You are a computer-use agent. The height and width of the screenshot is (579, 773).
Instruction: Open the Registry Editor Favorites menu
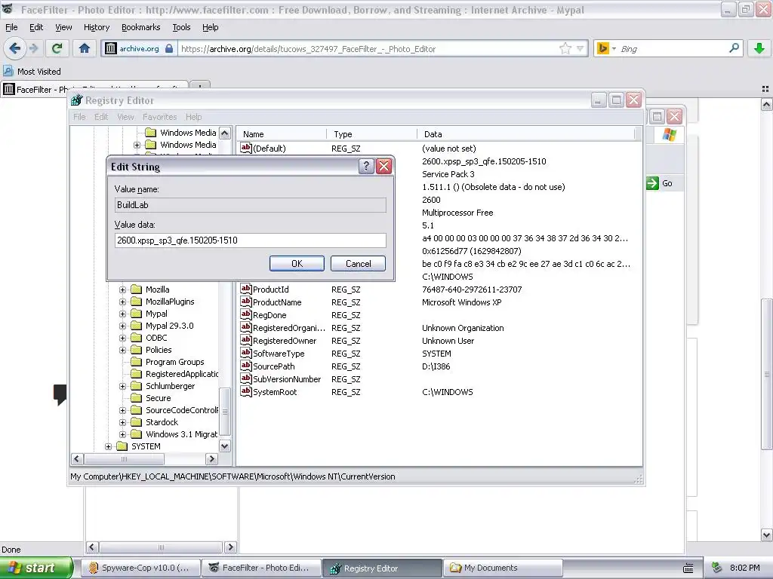point(159,117)
